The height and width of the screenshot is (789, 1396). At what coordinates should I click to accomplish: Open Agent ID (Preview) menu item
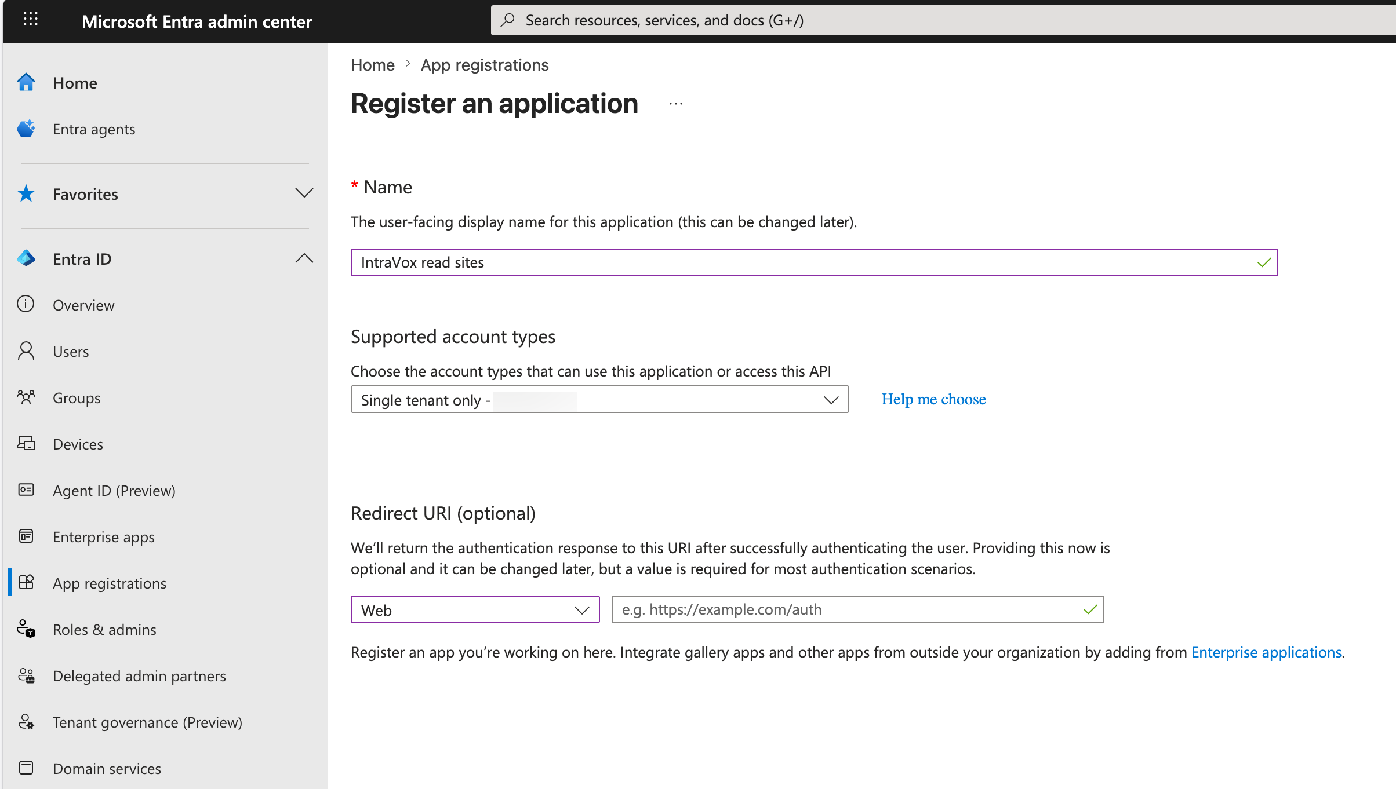tap(114, 491)
